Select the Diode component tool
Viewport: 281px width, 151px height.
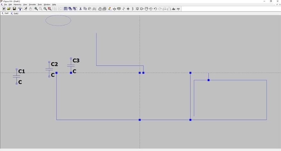[137, 9]
